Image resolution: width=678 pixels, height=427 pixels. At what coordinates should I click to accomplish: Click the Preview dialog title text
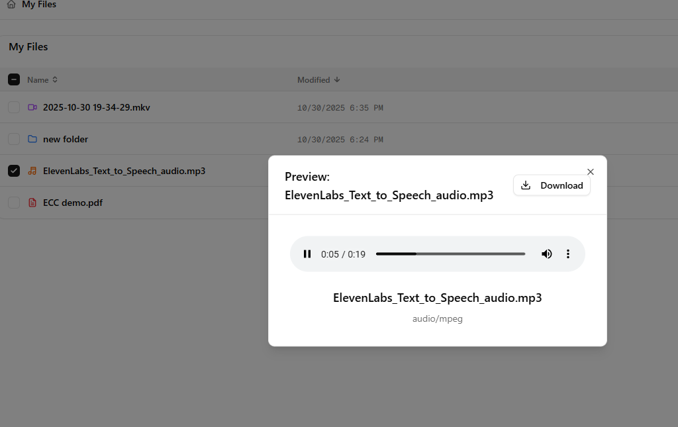click(x=389, y=186)
